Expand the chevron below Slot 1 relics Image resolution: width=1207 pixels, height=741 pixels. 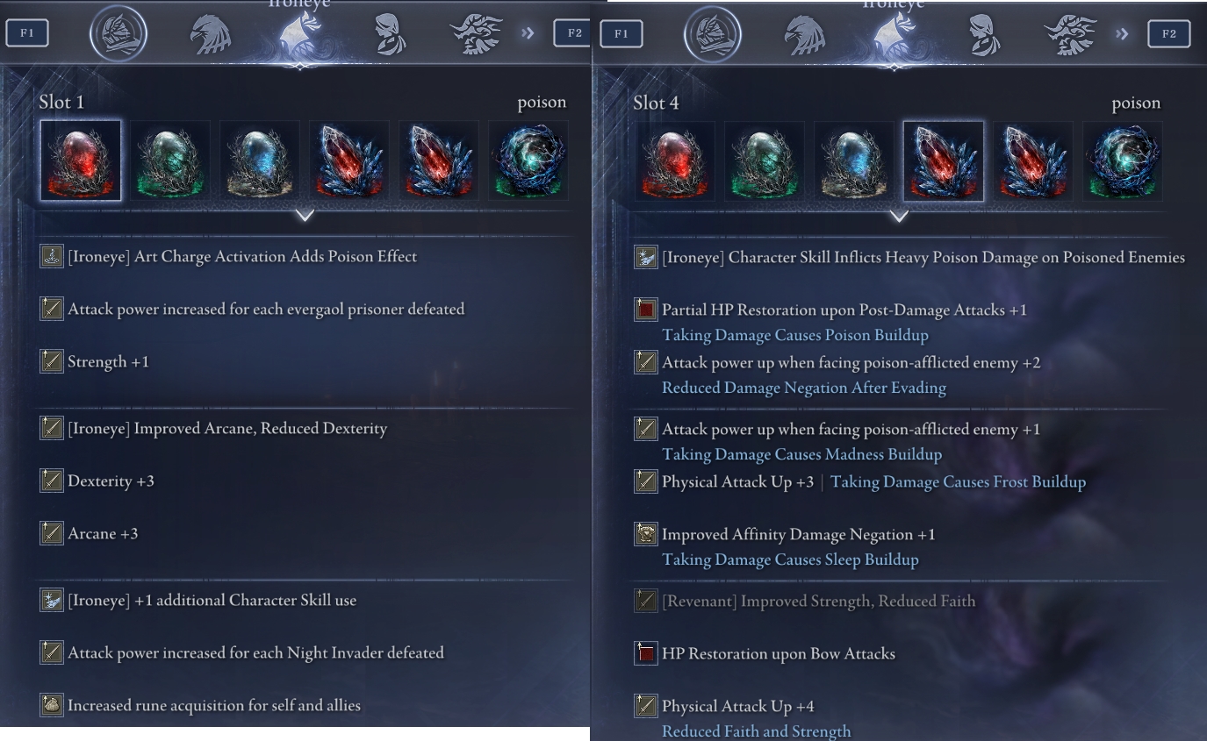(305, 215)
